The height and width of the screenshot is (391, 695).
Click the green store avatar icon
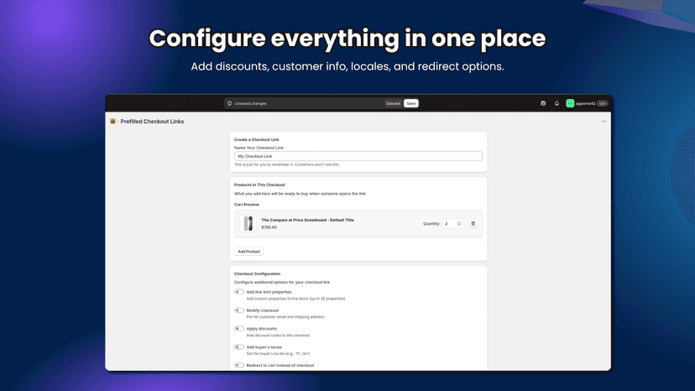point(570,103)
